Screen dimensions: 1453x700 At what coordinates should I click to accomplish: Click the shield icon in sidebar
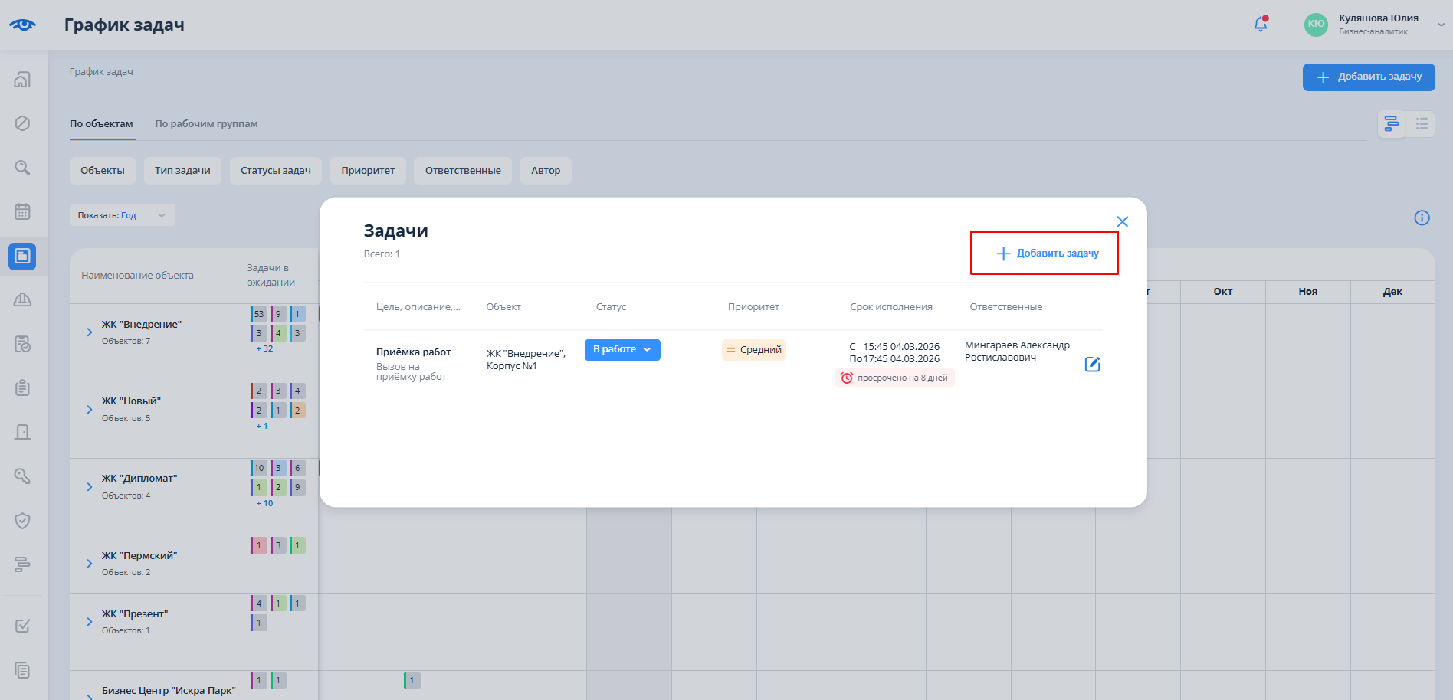coord(22,521)
